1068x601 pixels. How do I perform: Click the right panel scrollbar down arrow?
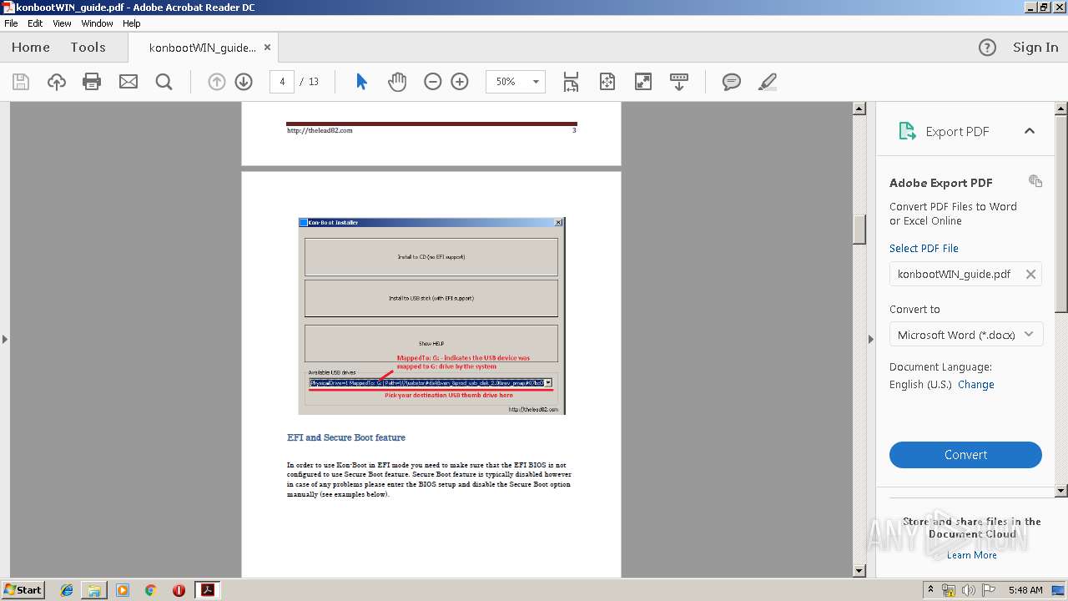pyautogui.click(x=1061, y=491)
